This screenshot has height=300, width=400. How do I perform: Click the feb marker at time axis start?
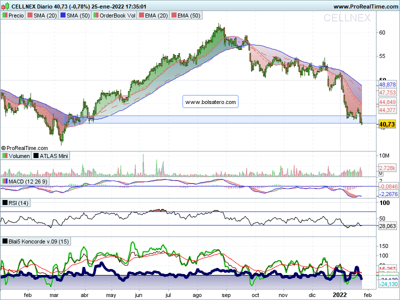coord(28,295)
